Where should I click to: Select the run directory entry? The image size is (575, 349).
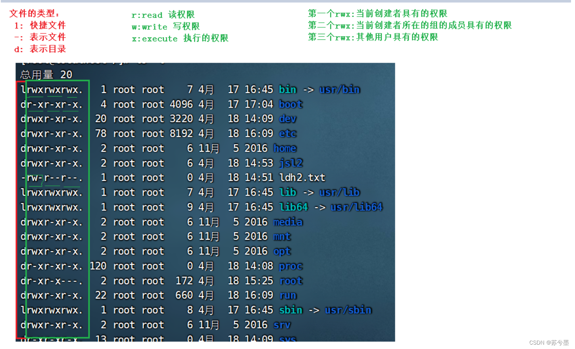click(287, 295)
